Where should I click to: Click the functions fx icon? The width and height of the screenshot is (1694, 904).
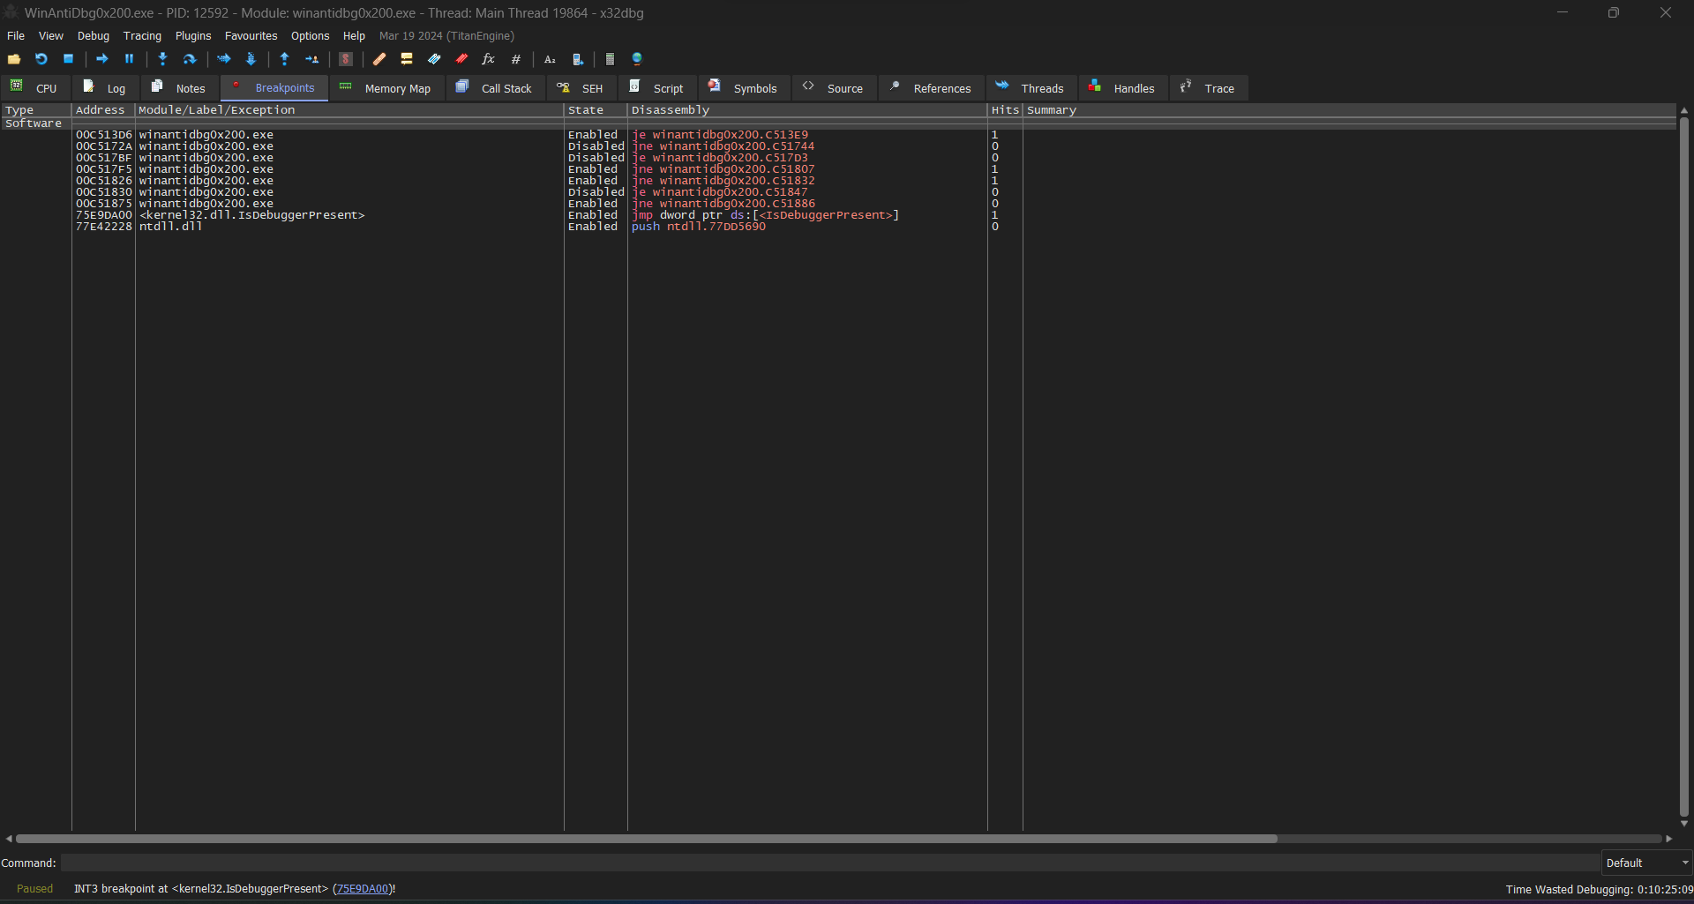(x=489, y=59)
